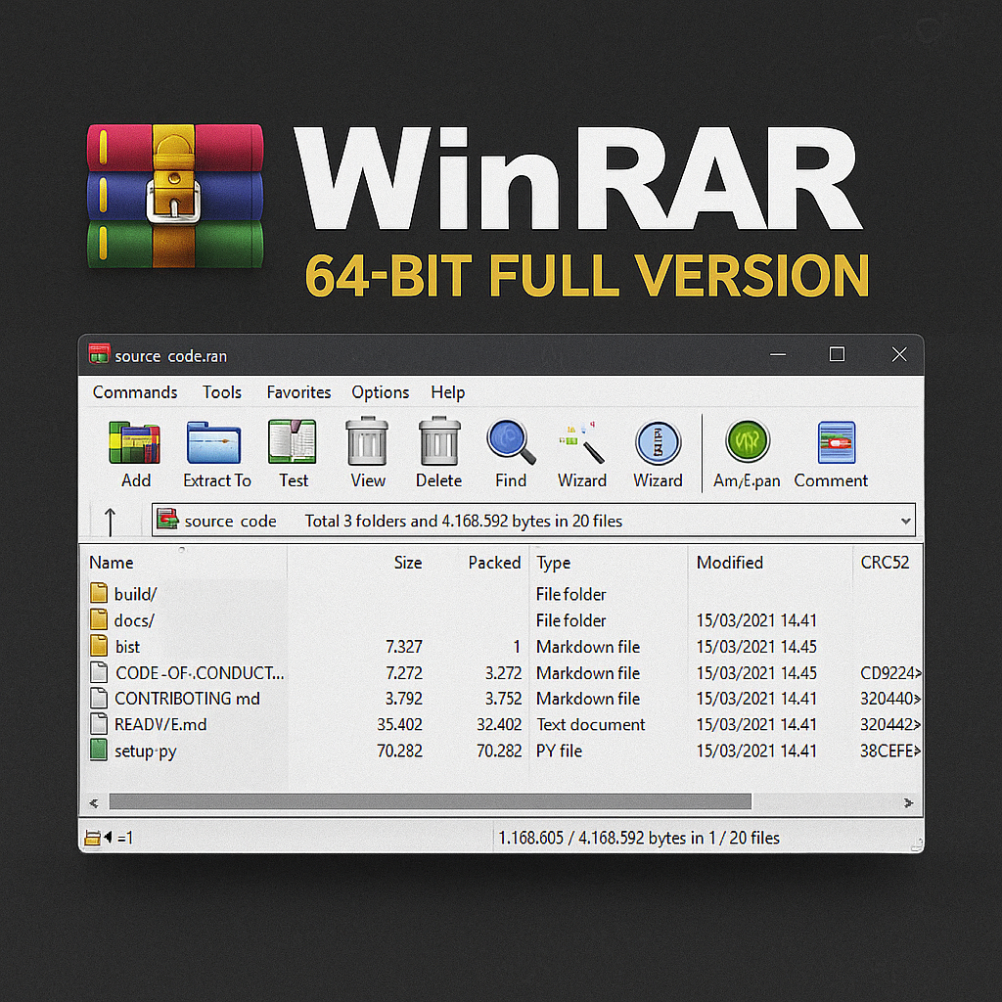1002x1002 pixels.
Task: Click the title bar archive icon
Action: [x=99, y=354]
